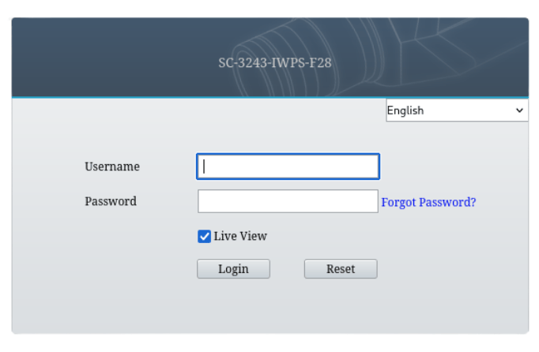Click the checkmark icon beside Live View

tap(205, 236)
